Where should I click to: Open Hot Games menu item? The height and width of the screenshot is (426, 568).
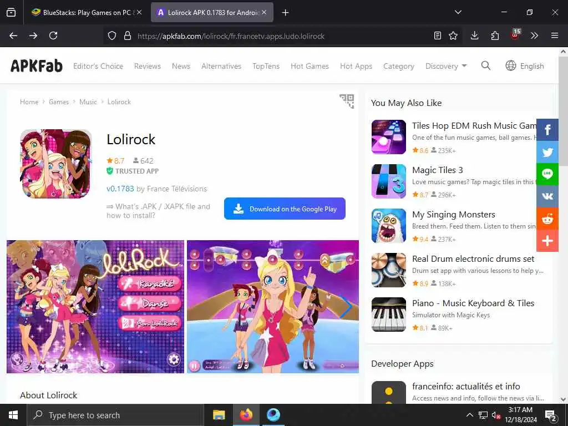[310, 66]
